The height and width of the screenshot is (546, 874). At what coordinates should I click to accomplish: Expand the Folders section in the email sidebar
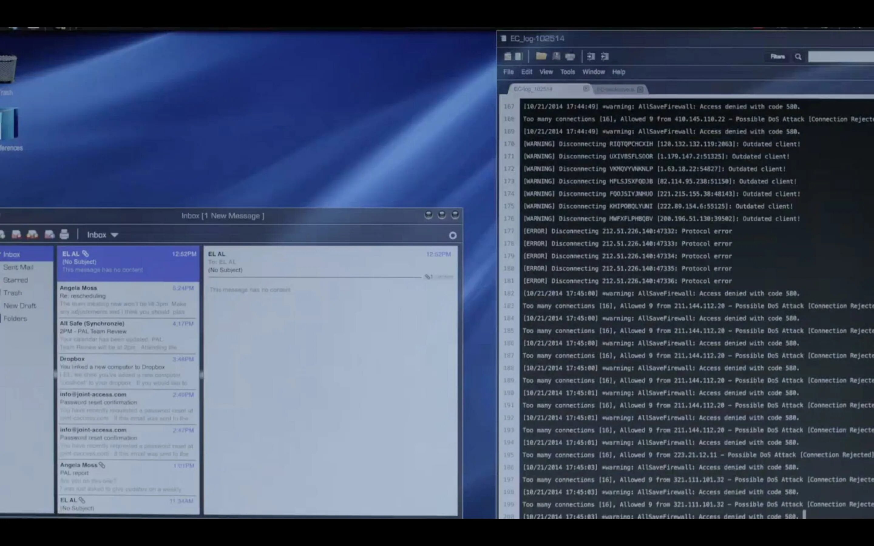point(15,318)
